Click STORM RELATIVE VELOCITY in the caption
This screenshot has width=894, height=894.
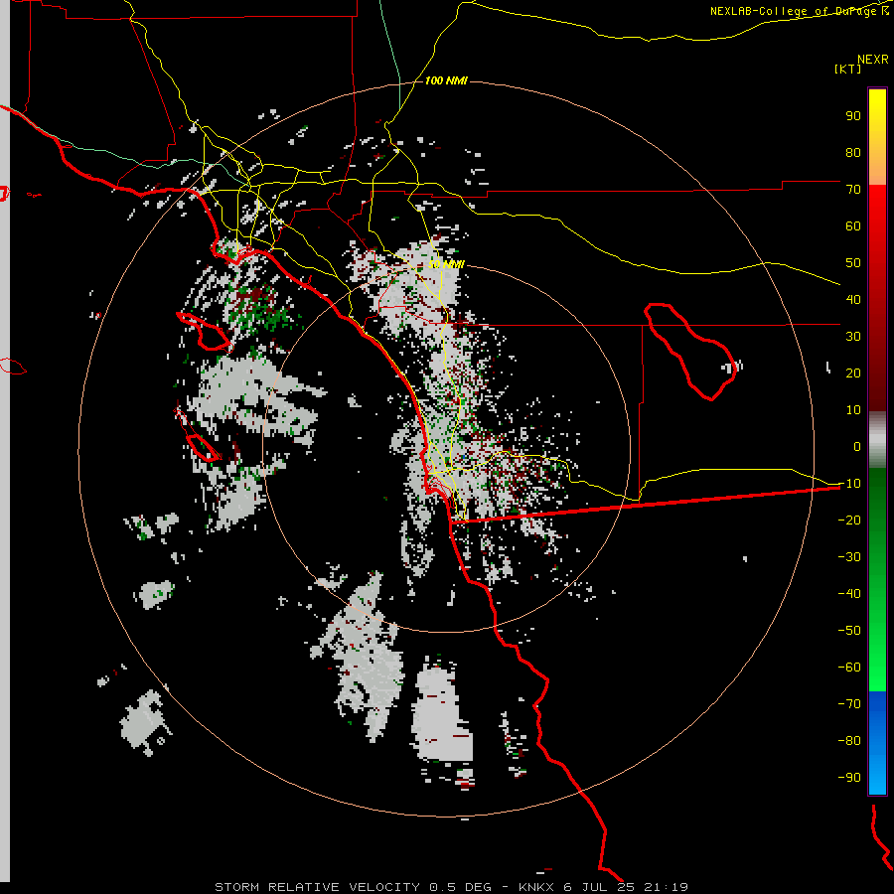coord(317,887)
